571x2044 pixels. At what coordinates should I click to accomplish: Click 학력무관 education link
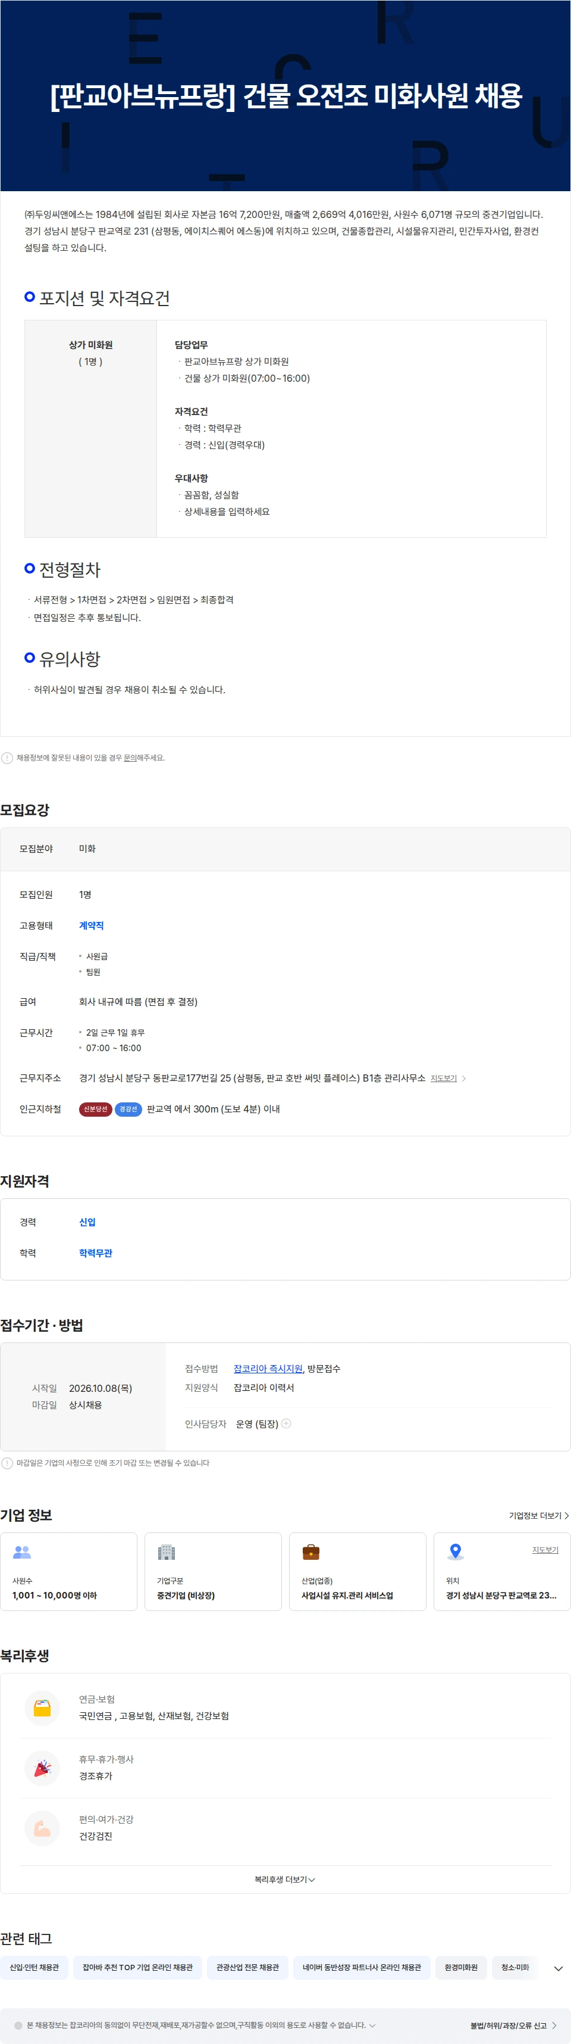96,1254
